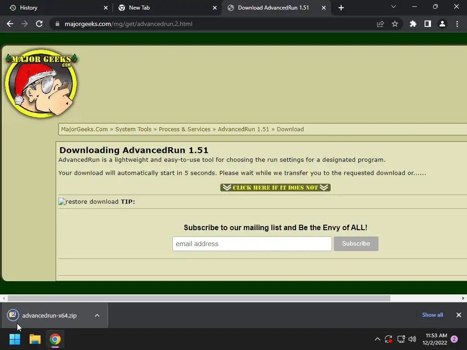Toggle the browser side panel
Screen dimensions: 467x350
pos(428,24)
